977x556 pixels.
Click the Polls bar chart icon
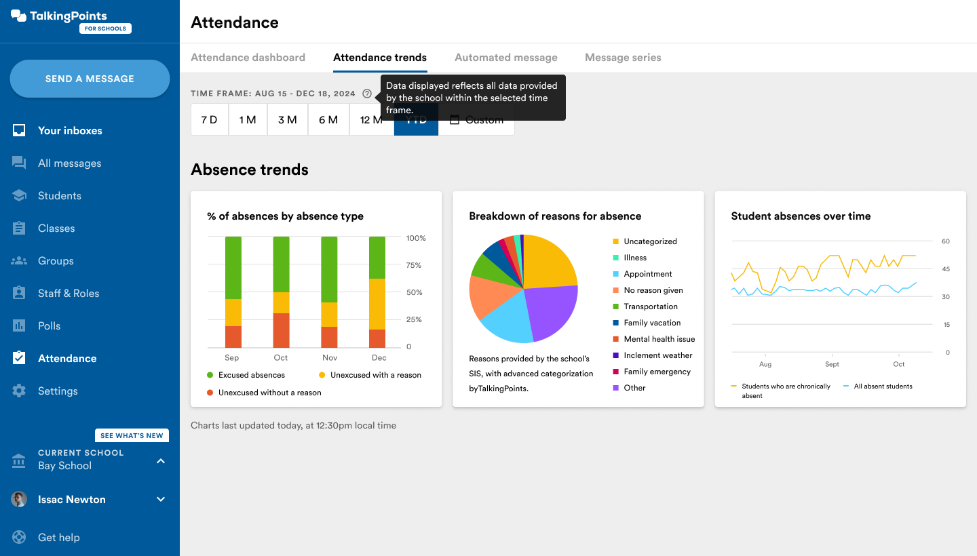click(19, 325)
